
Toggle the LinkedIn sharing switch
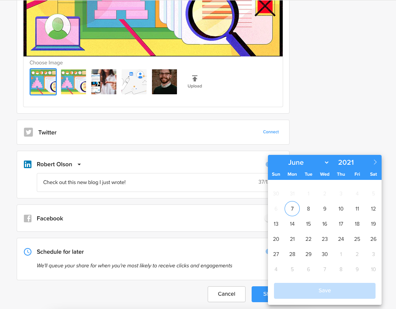(269, 164)
